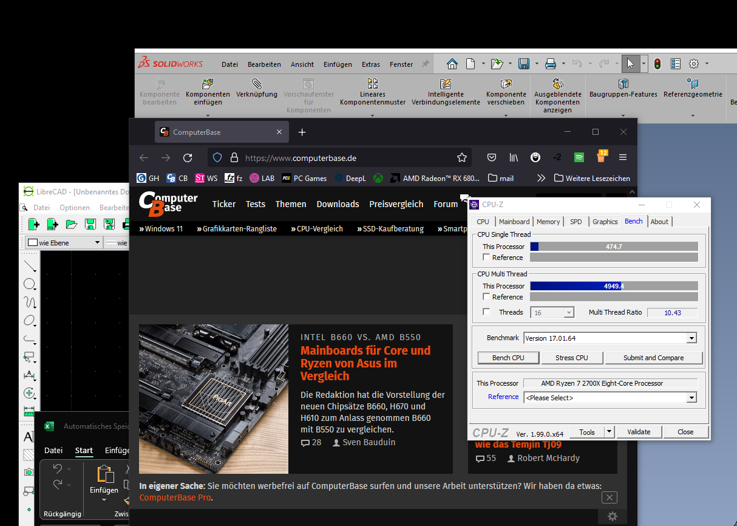737x526 pixels.
Task: Open LibreCAD Optionen menu
Action: coord(75,208)
